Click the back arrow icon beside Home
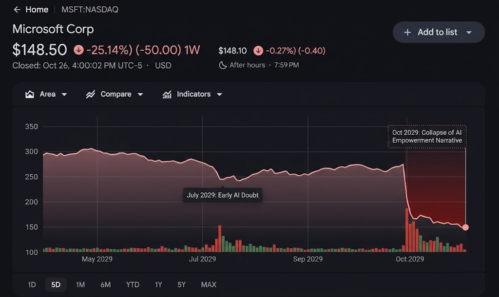The image size is (499, 297). click(17, 10)
